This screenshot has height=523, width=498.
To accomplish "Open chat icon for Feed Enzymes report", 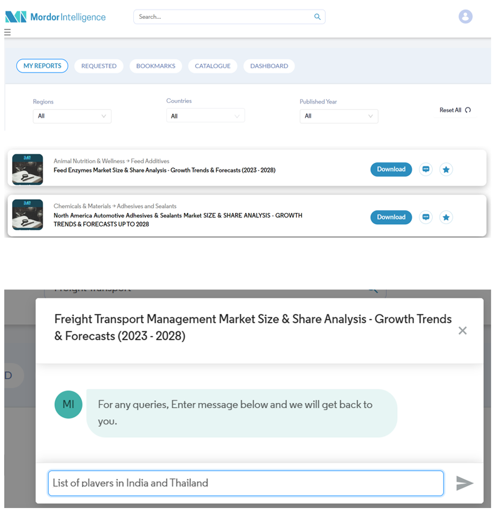I will [426, 169].
